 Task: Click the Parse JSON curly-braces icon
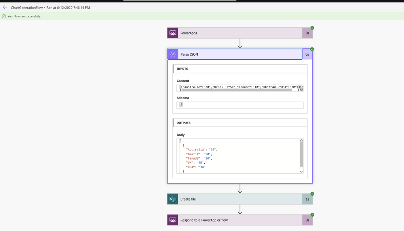(173, 54)
